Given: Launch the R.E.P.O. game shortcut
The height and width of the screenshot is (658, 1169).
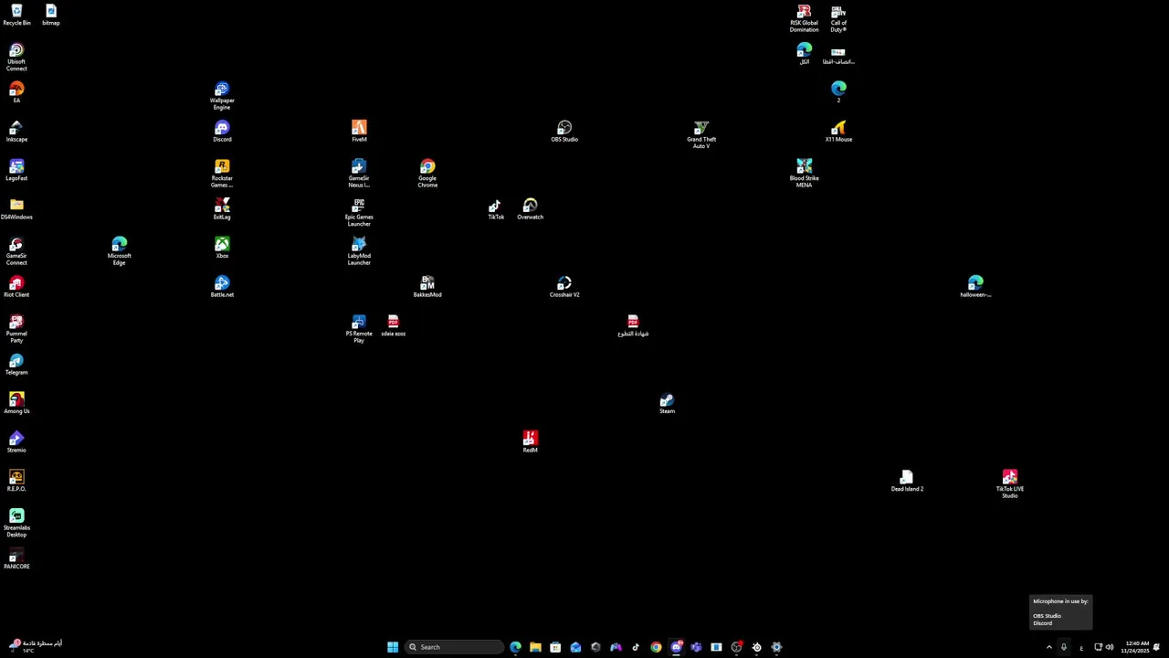Looking at the screenshot, I should click(x=16, y=481).
